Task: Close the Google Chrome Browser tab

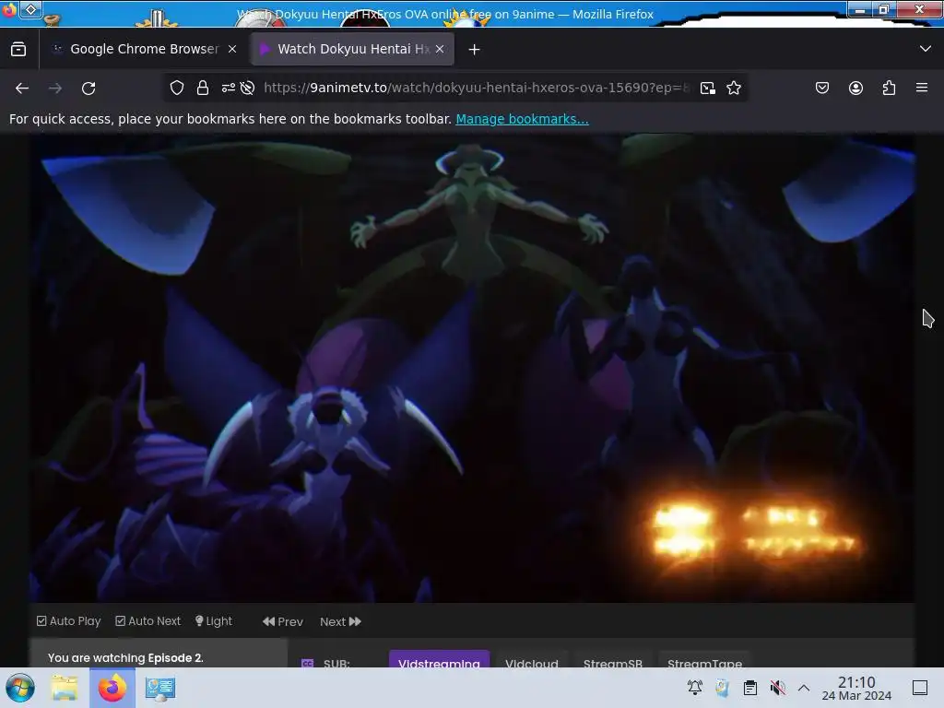Action: pos(232,50)
